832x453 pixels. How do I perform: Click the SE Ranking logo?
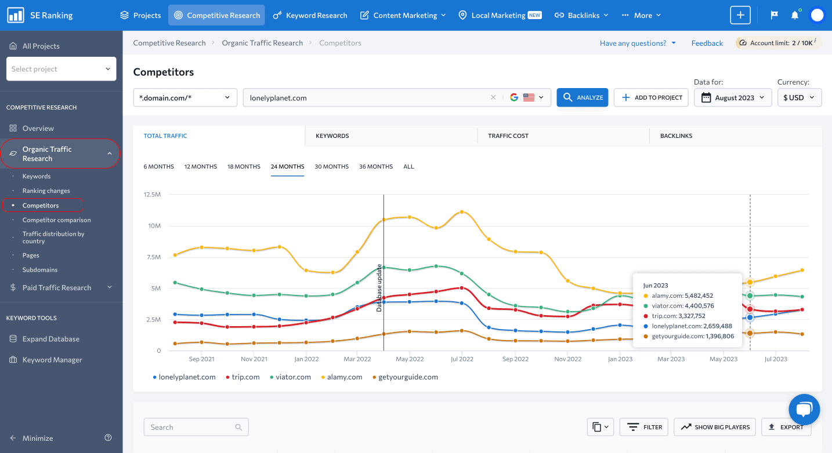pyautogui.click(x=39, y=15)
